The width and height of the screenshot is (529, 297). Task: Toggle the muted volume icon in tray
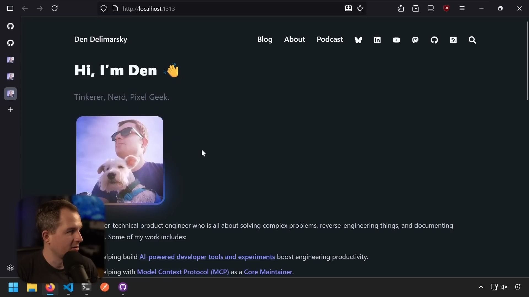(x=504, y=287)
